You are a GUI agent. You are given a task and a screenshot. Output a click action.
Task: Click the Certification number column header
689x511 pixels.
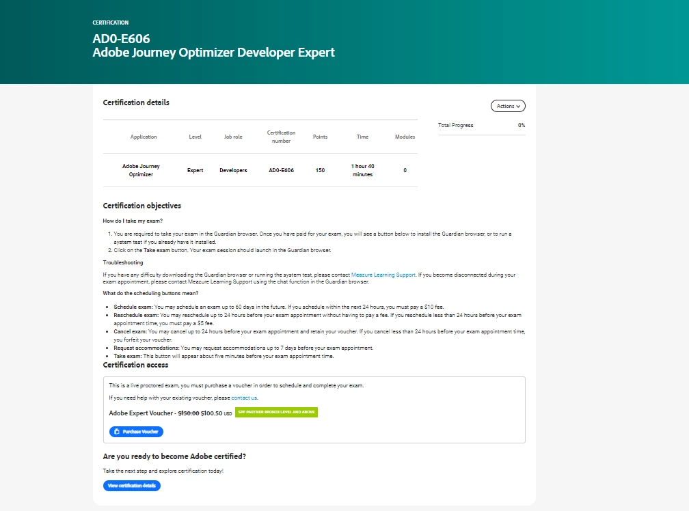click(281, 137)
